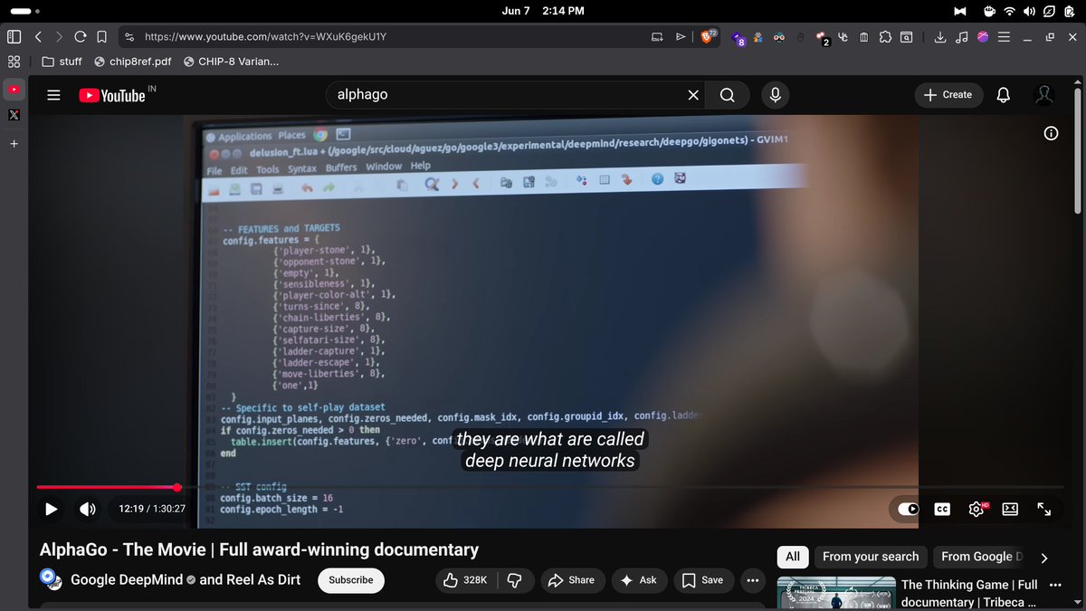Open the 'stuff' bookmarks folder
The height and width of the screenshot is (611, 1086).
point(62,62)
